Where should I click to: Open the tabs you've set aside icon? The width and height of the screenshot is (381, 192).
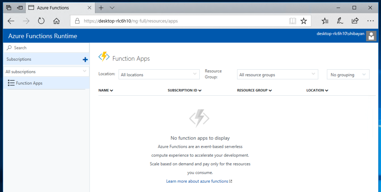pos(9,7)
